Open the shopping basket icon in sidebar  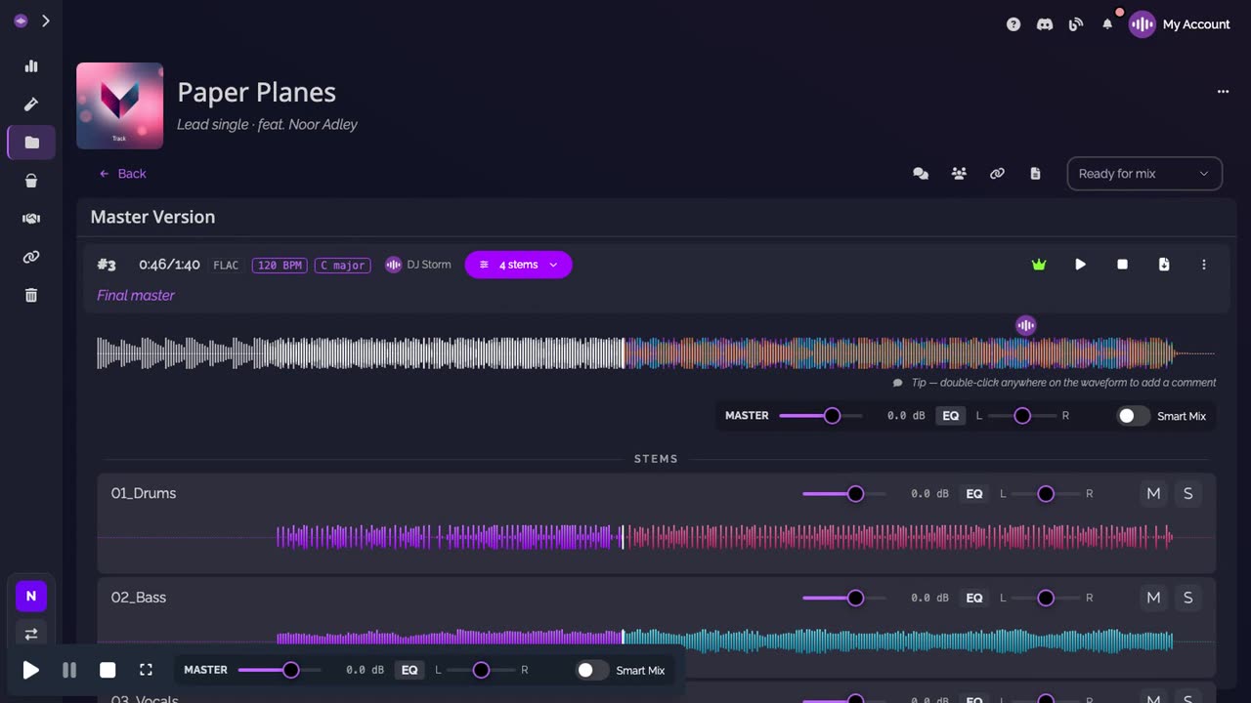tap(31, 181)
